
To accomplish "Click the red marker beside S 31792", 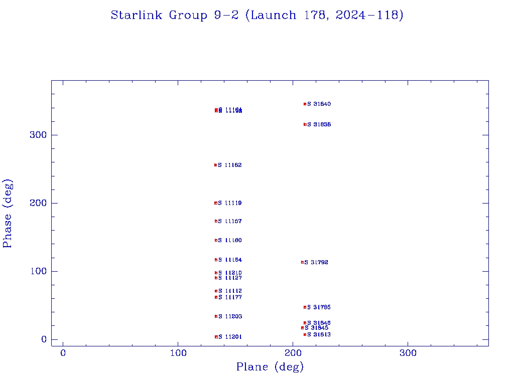I will 302,262.
